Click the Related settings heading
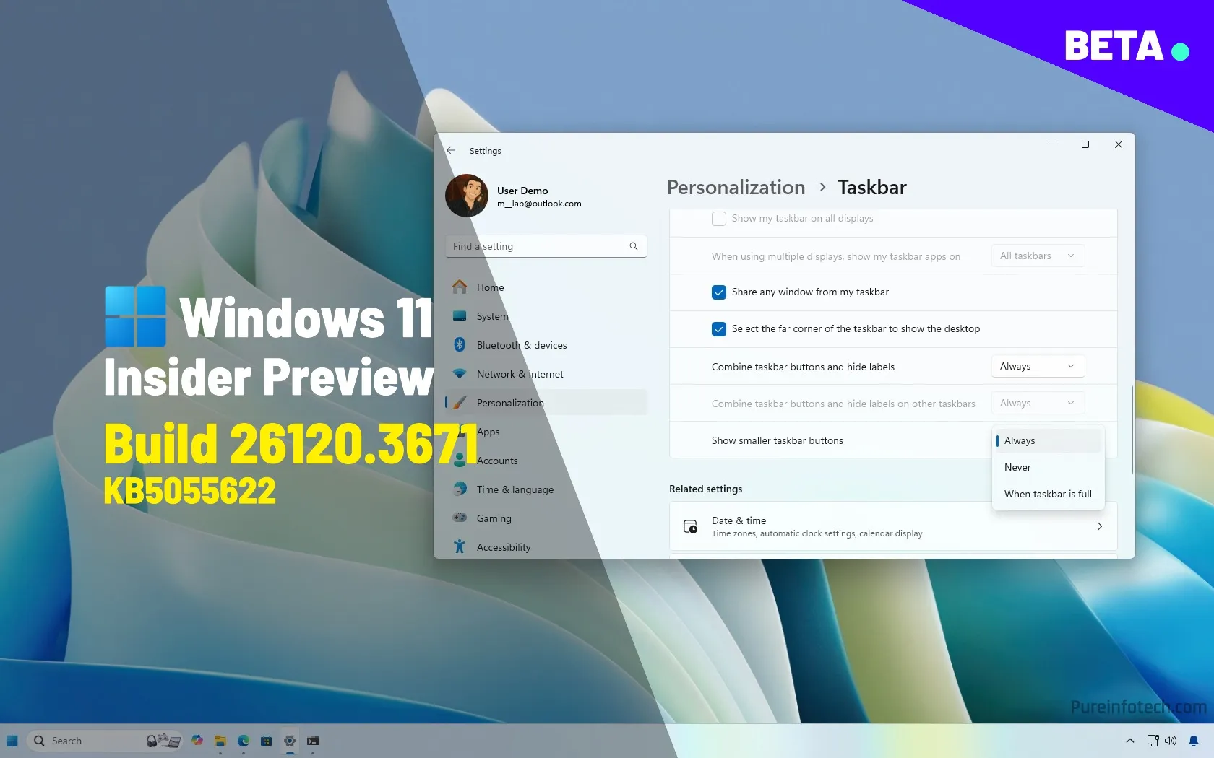This screenshot has height=758, width=1214. pos(705,489)
